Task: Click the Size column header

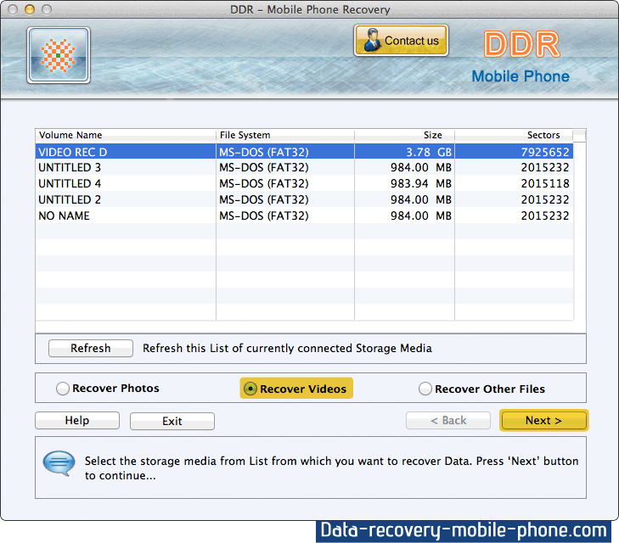Action: pos(404,135)
